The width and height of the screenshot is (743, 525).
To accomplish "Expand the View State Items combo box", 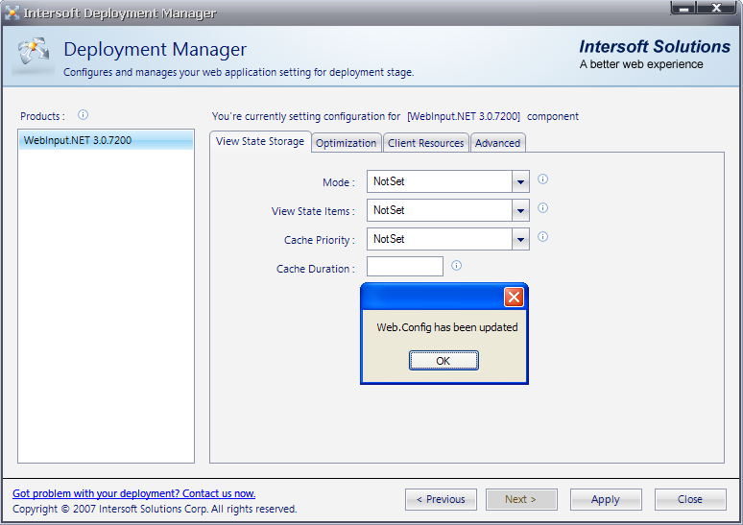I will (519, 210).
